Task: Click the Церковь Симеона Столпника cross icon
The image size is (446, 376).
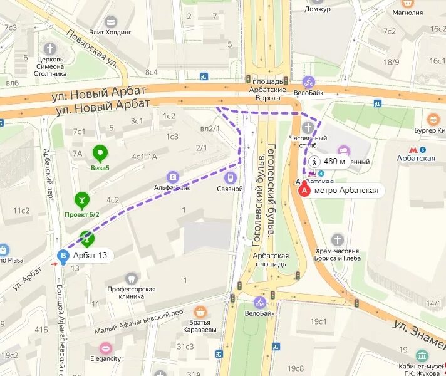Action: (x=50, y=49)
